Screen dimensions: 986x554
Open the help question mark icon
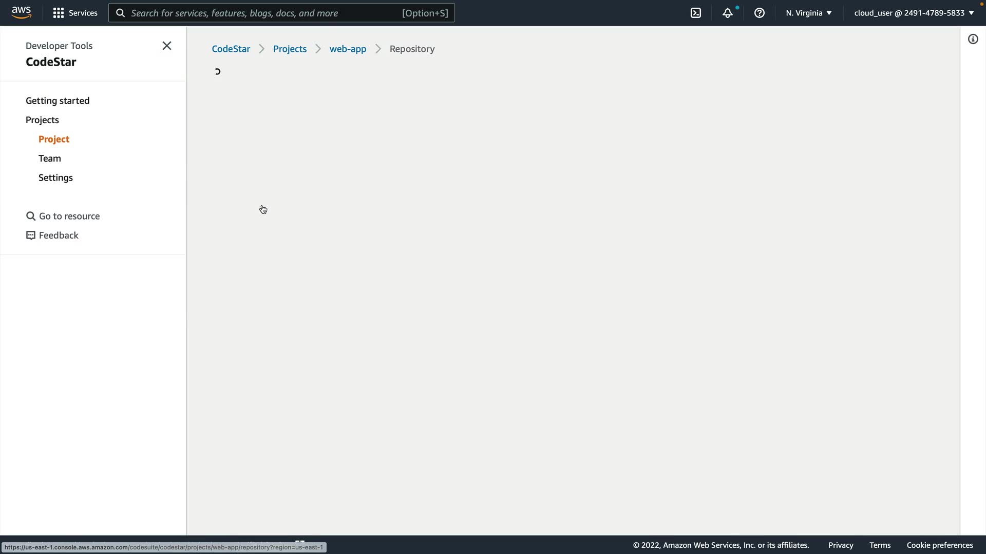[x=759, y=13]
